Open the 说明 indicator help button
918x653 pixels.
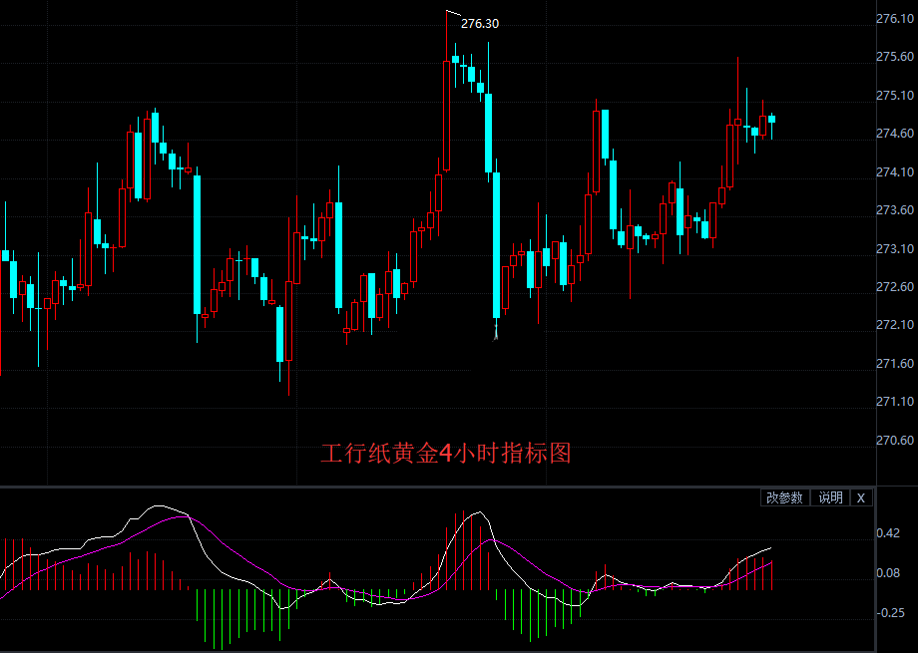[x=830, y=496]
